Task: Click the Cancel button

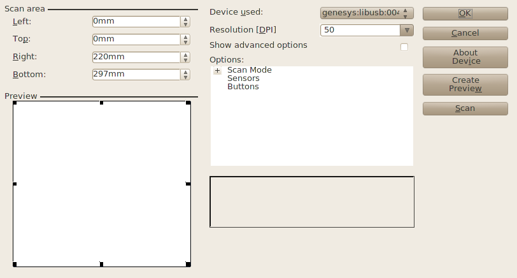Action: (465, 33)
